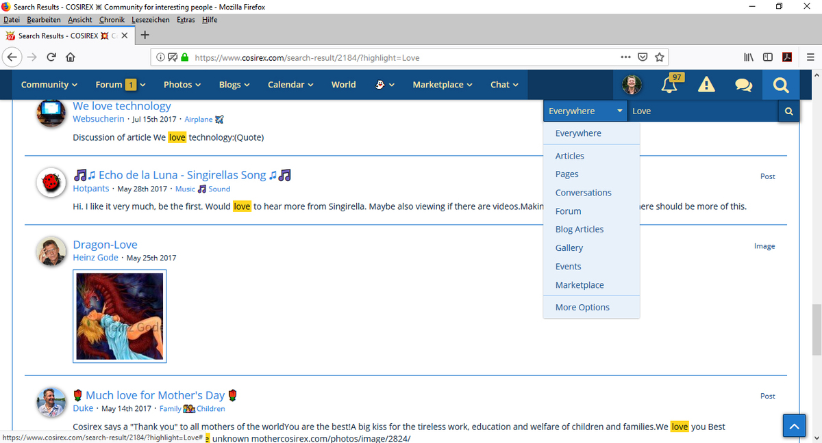Expand the Community navigation dropdown
The height and width of the screenshot is (443, 822).
[49, 85]
